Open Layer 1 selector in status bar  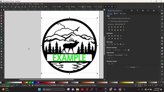(25, 85)
